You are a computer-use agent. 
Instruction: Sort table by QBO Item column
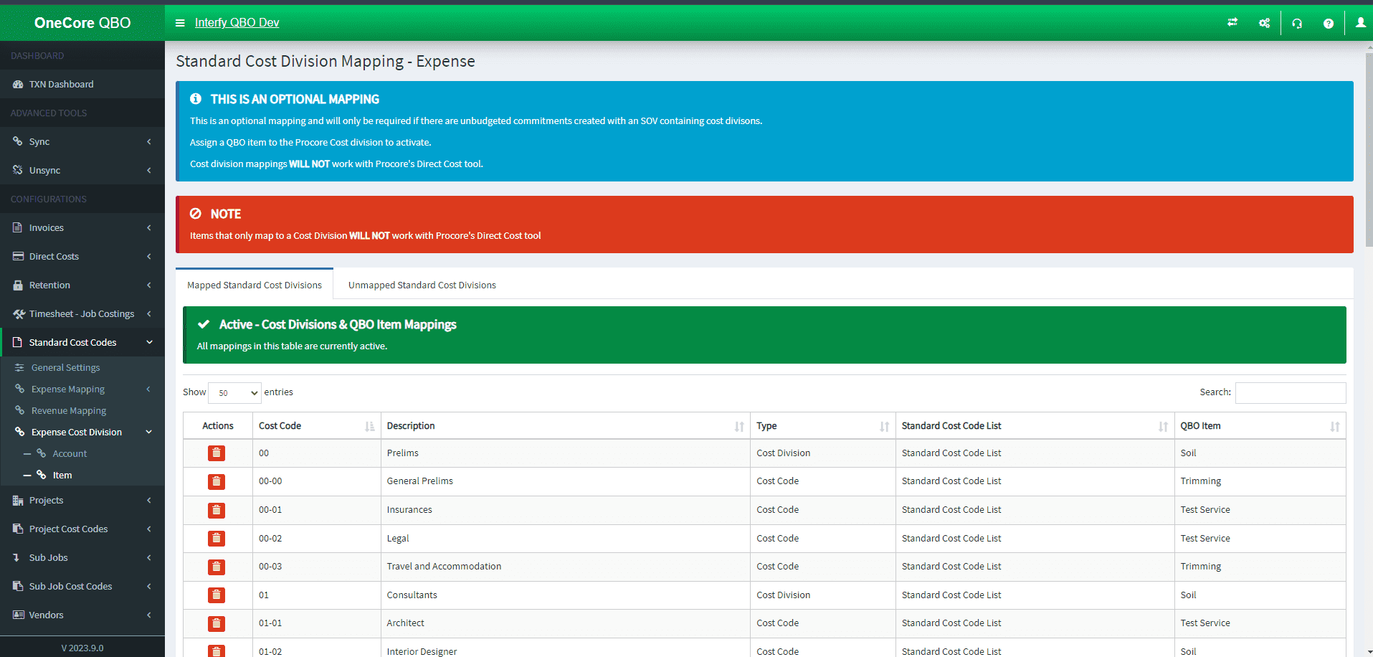1259,426
